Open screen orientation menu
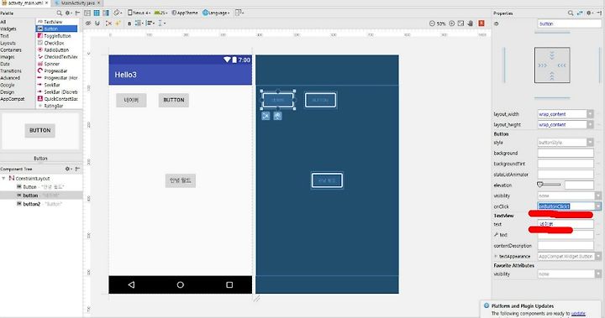This screenshot has height=318, width=605. (118, 13)
